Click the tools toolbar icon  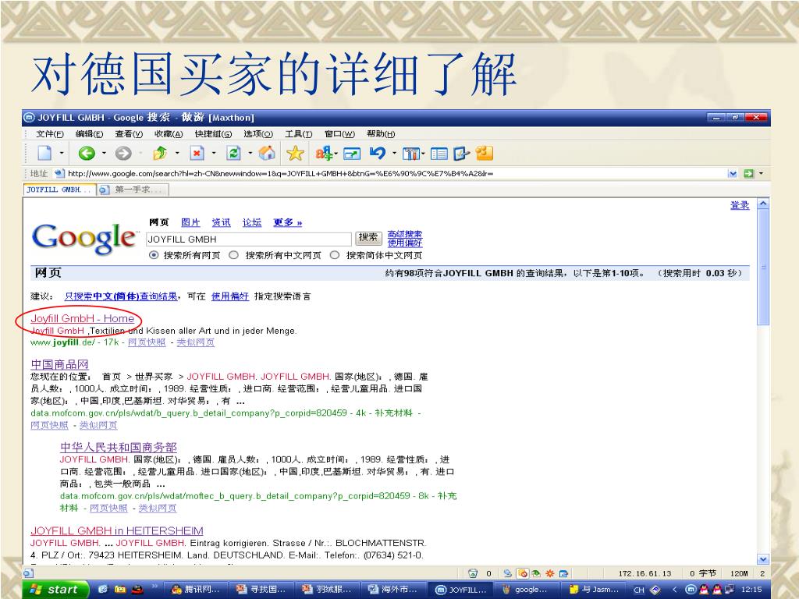410,154
